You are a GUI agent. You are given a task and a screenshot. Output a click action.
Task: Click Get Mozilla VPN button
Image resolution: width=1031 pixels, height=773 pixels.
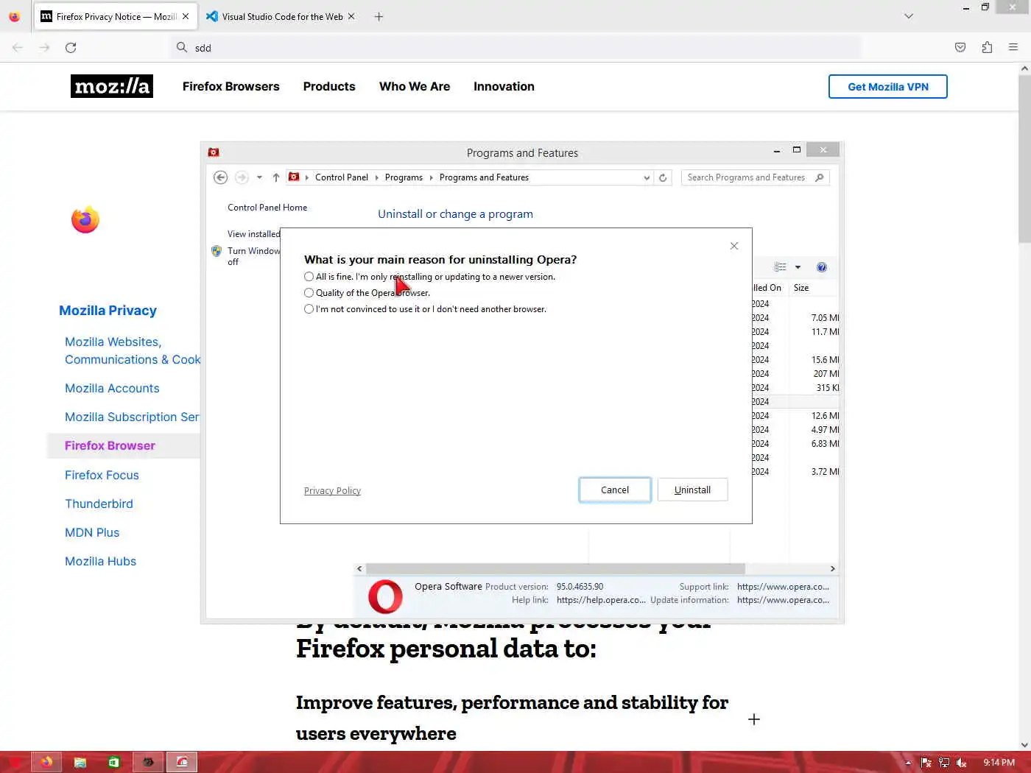click(x=888, y=86)
